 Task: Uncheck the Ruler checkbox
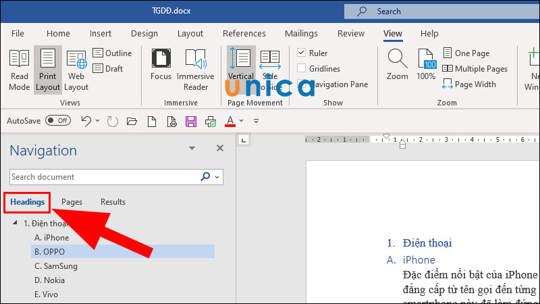click(302, 53)
